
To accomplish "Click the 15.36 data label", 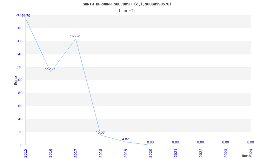I will point(100,132).
